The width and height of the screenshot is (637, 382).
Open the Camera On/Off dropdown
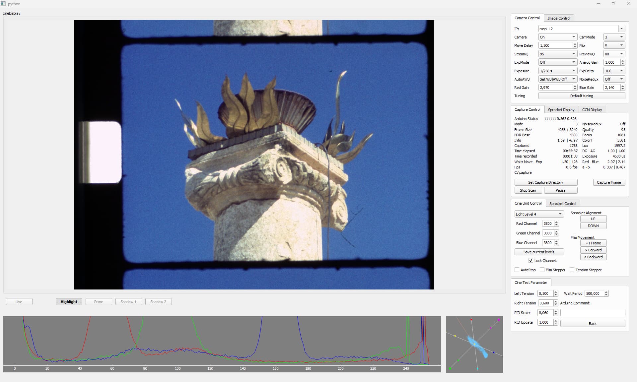pyautogui.click(x=557, y=37)
